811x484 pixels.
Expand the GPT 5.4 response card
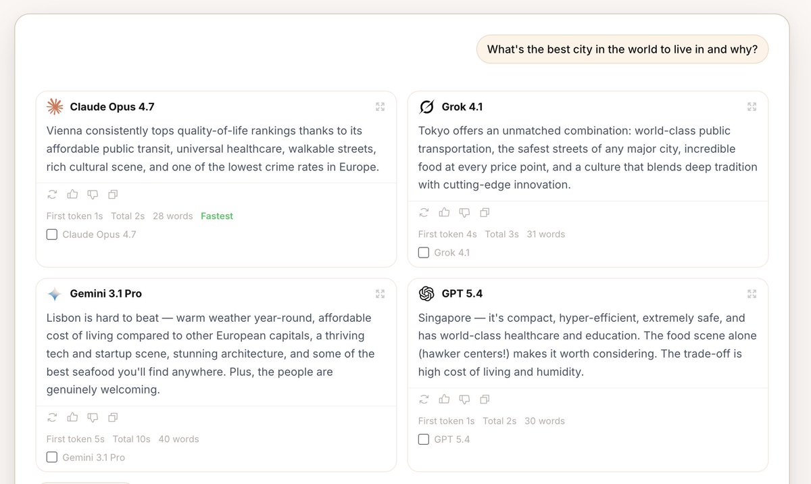752,293
